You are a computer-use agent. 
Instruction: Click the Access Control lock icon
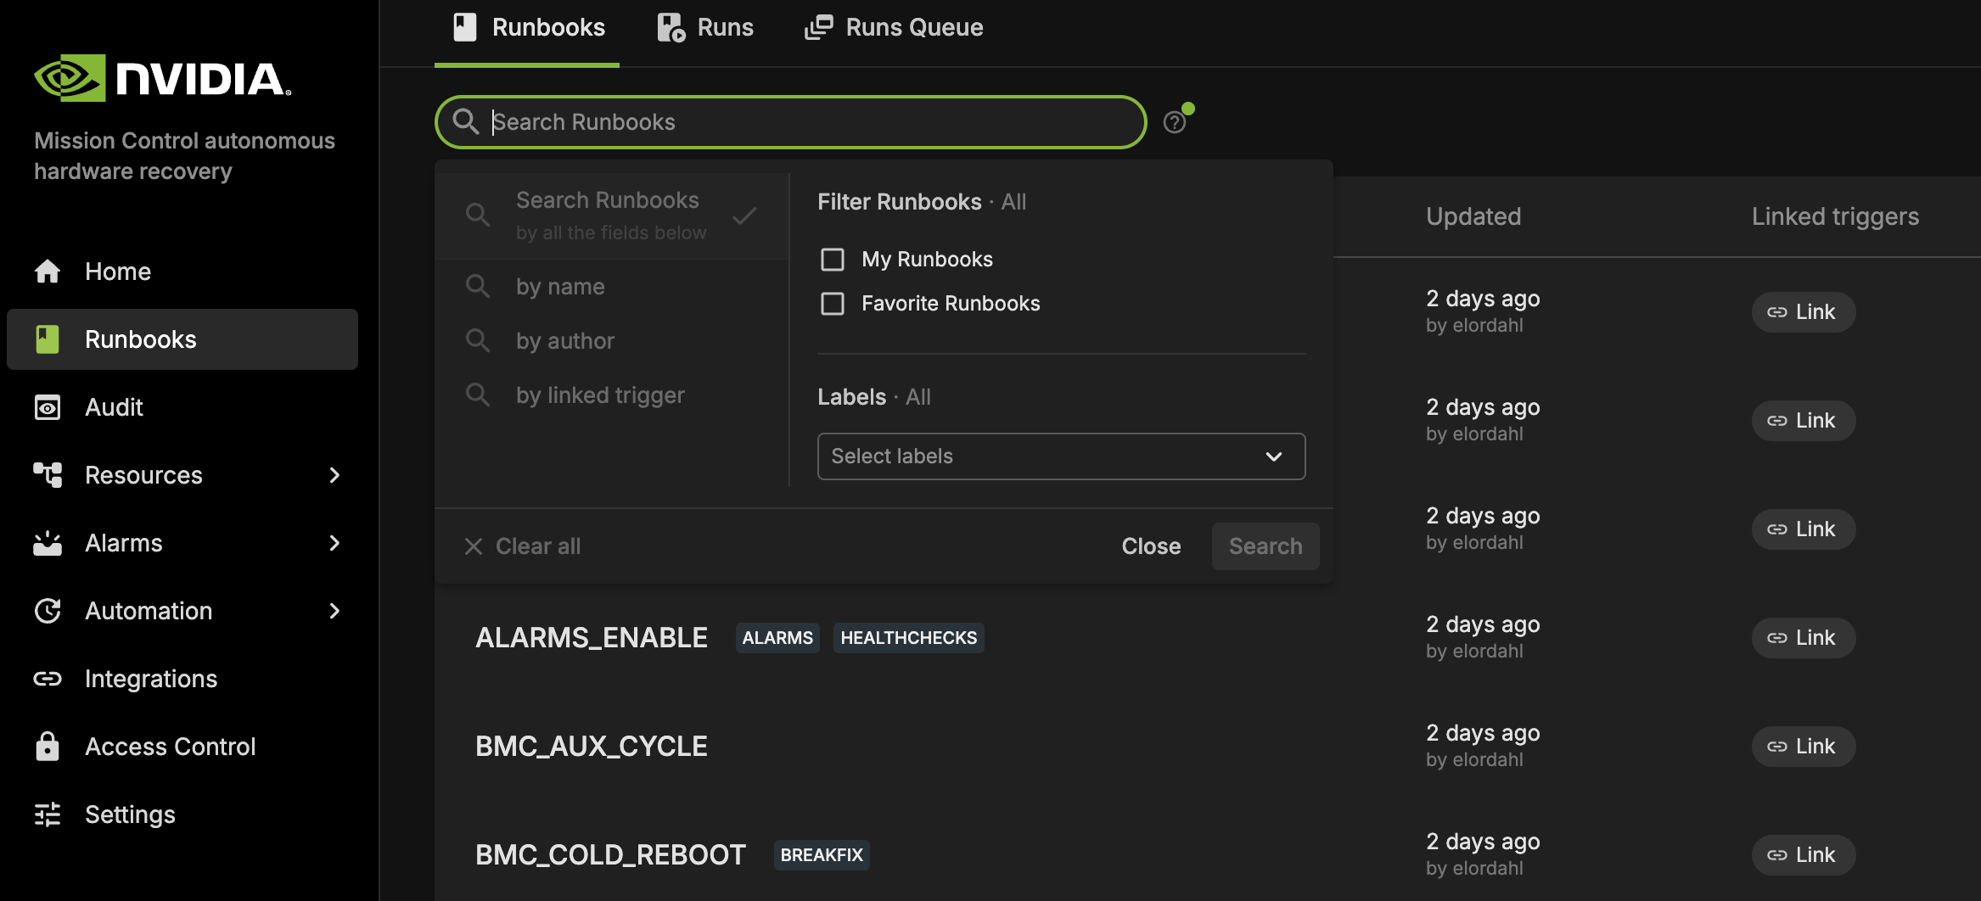(x=48, y=747)
